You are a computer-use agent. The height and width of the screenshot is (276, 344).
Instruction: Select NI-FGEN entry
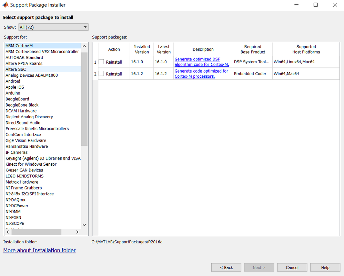click(43, 217)
